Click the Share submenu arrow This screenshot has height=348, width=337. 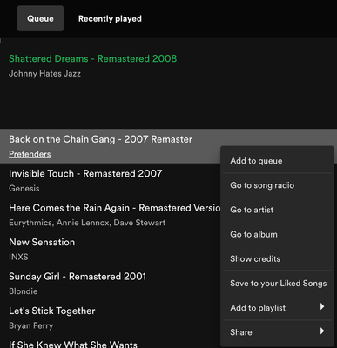(322, 331)
